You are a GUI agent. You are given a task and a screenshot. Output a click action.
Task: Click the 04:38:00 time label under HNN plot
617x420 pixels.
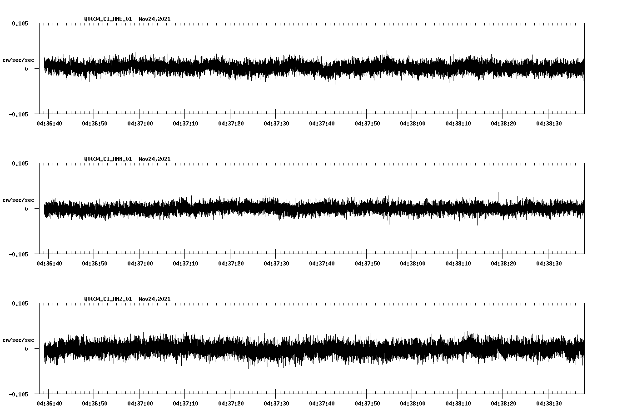pos(413,264)
